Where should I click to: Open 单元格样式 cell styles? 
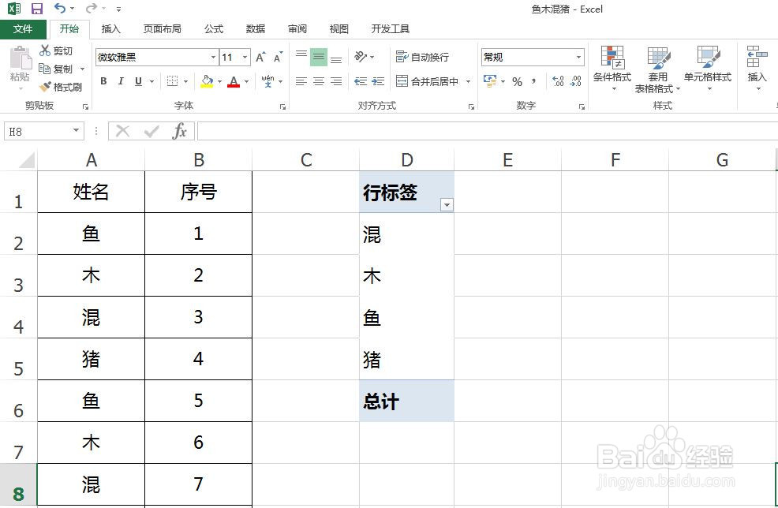tap(708, 69)
